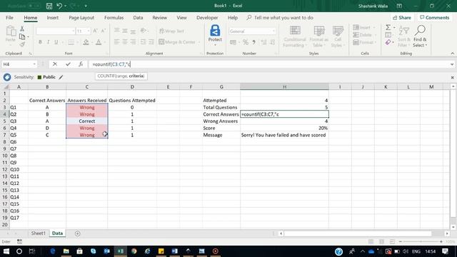
Task: Open Find & Select magnifier menu
Action: (x=420, y=36)
